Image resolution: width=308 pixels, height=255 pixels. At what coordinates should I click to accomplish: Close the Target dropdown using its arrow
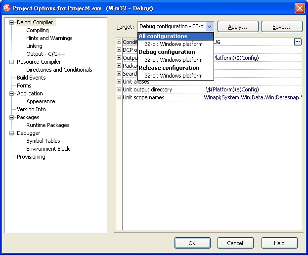click(x=210, y=26)
